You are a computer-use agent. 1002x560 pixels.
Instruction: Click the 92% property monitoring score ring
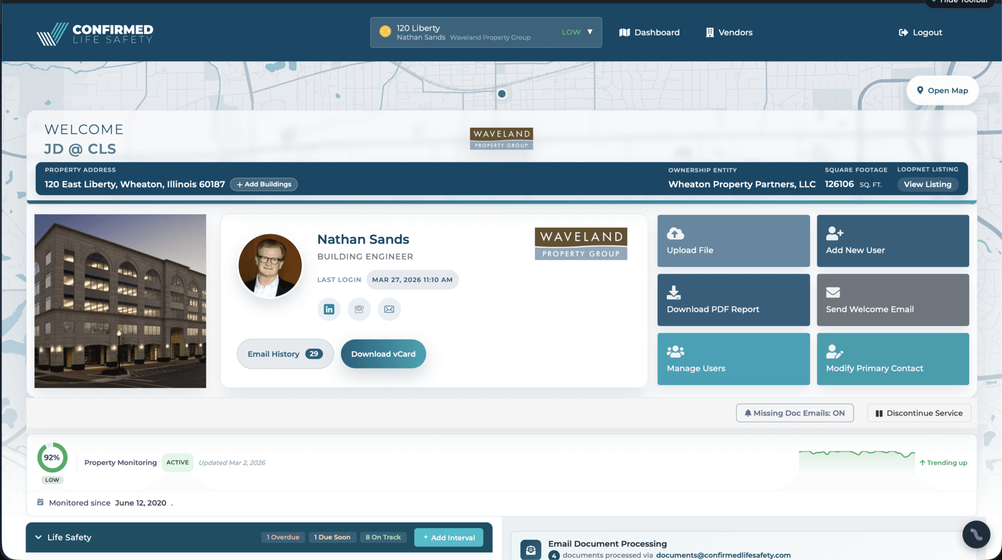pyautogui.click(x=52, y=457)
